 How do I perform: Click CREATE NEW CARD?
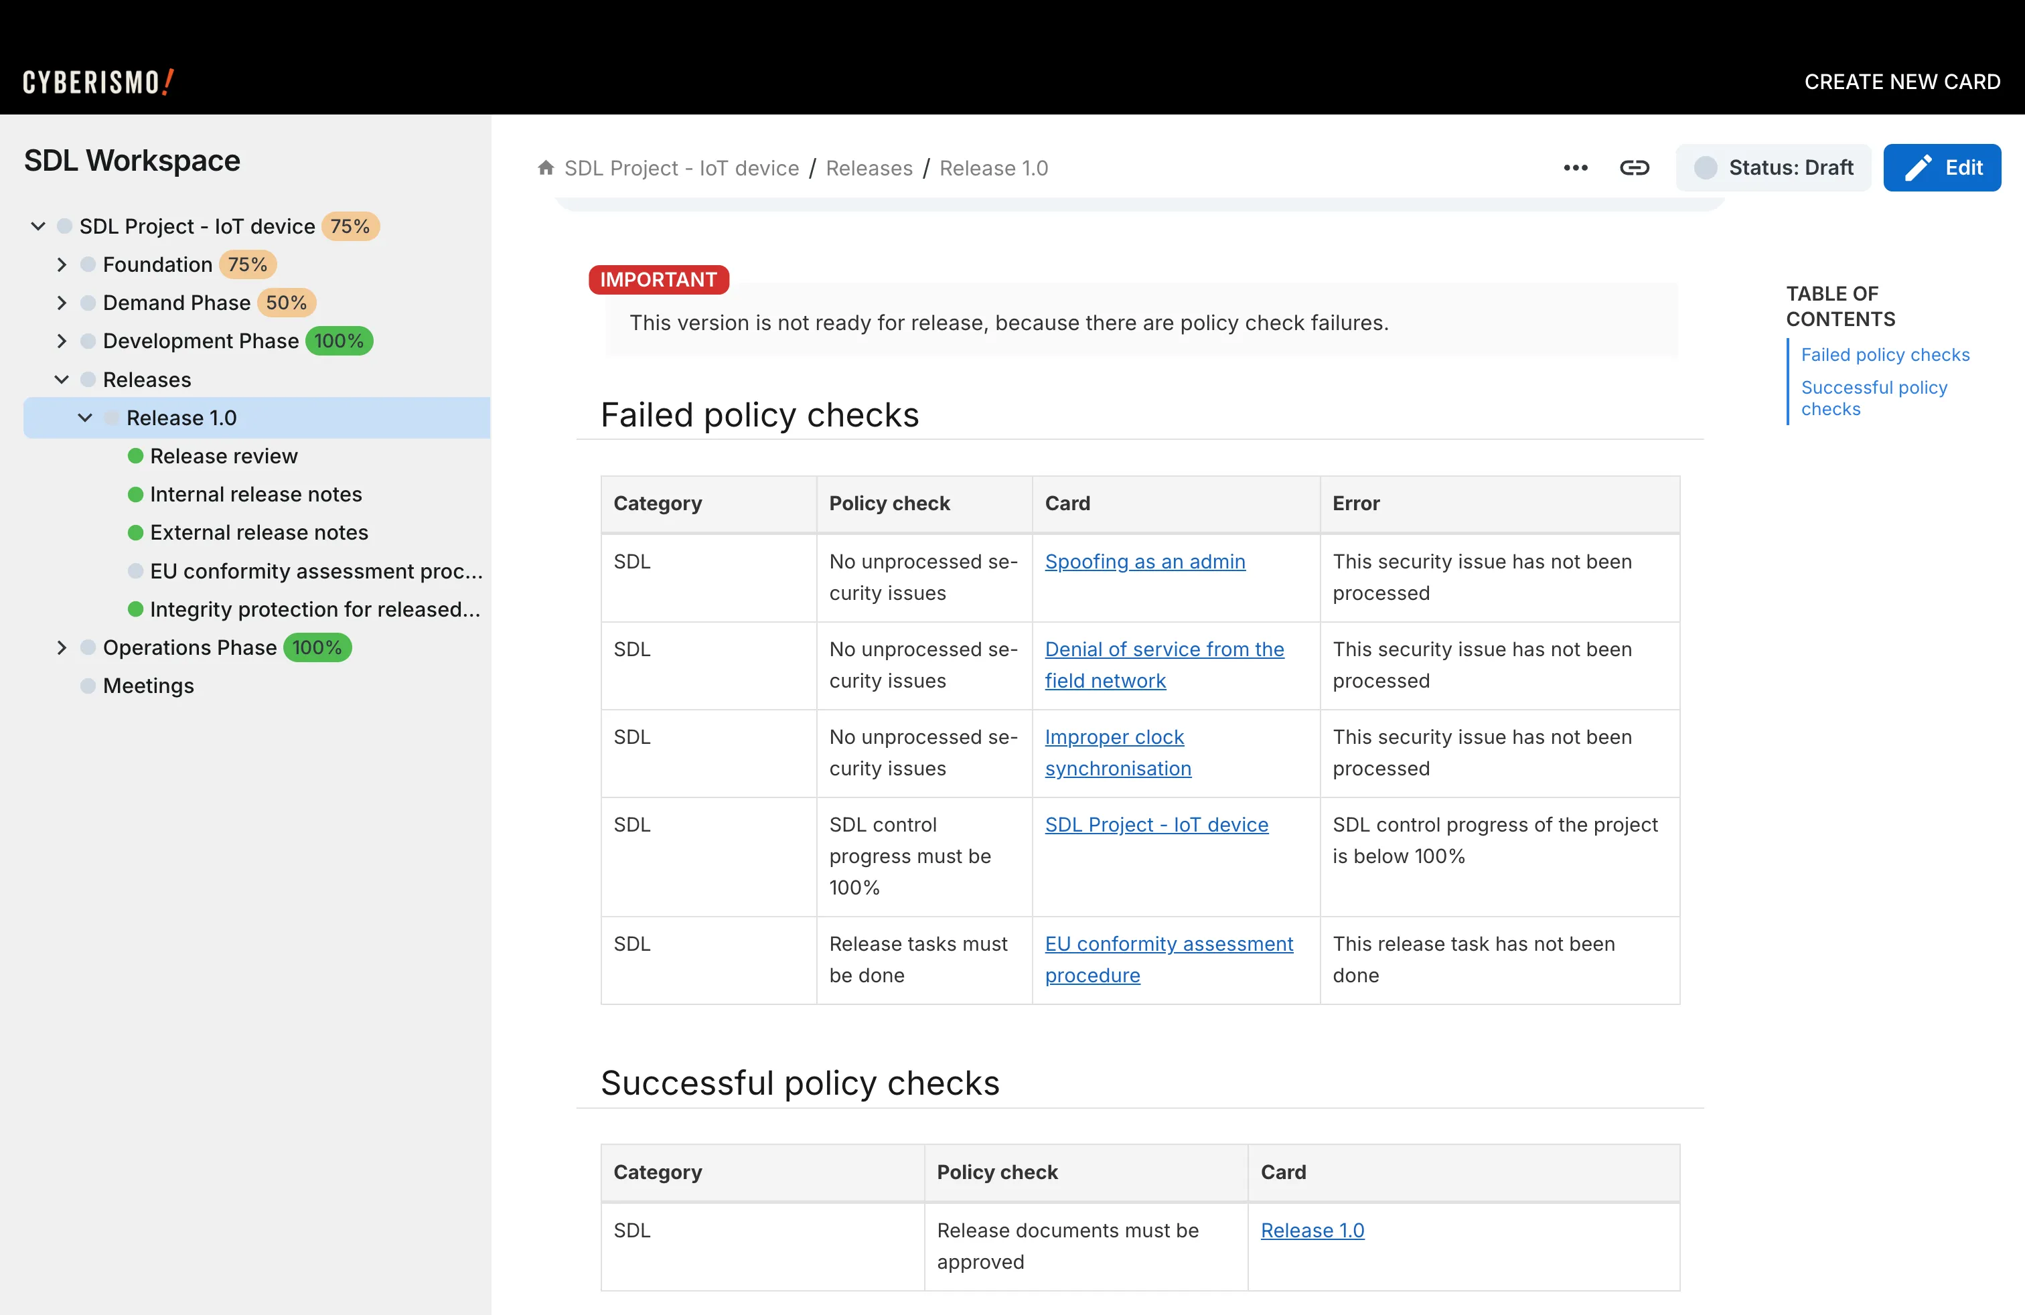(x=1902, y=82)
